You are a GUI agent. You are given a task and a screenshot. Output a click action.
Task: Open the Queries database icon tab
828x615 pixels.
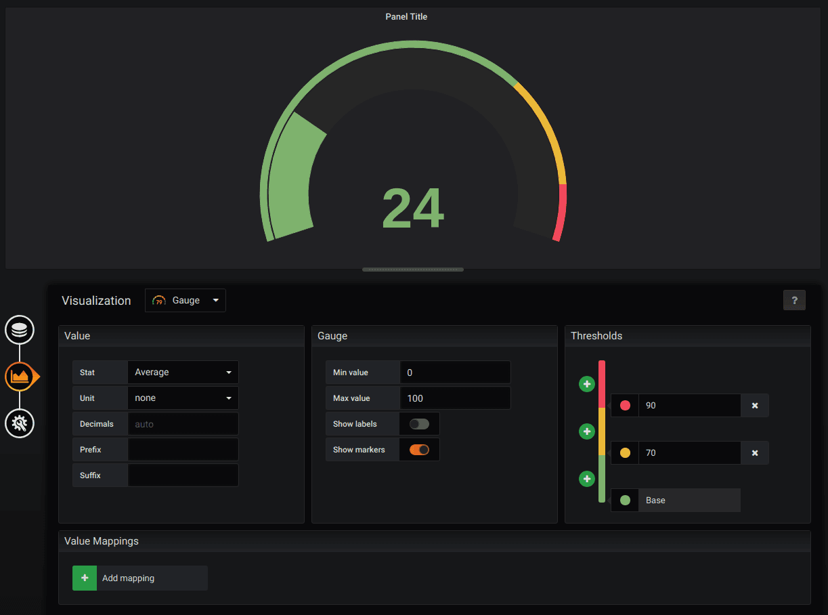[20, 330]
